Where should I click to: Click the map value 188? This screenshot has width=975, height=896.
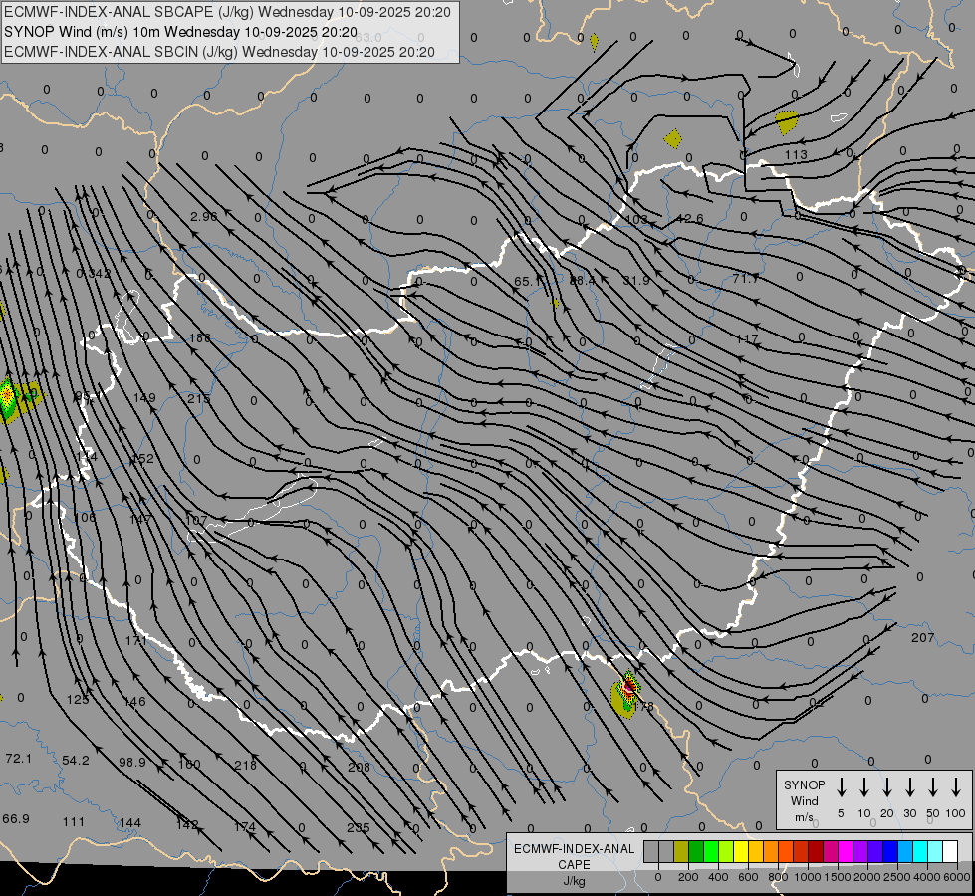click(x=199, y=338)
